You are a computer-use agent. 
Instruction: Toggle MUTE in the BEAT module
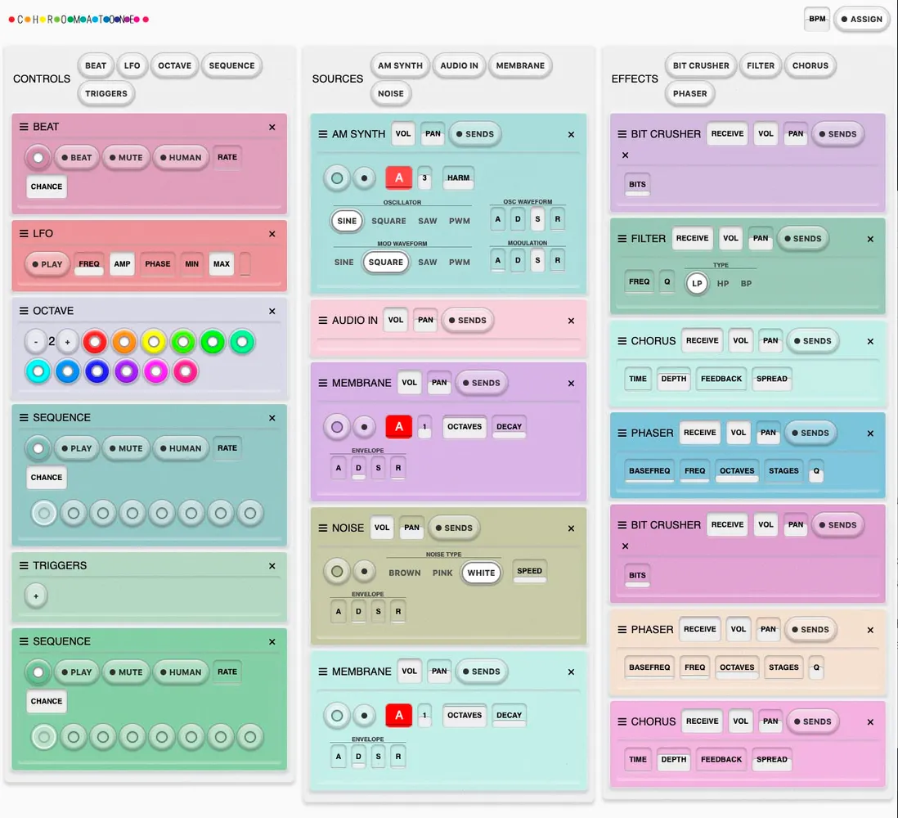click(126, 158)
